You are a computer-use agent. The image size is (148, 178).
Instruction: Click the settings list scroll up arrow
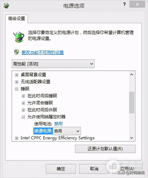click(x=132, y=74)
